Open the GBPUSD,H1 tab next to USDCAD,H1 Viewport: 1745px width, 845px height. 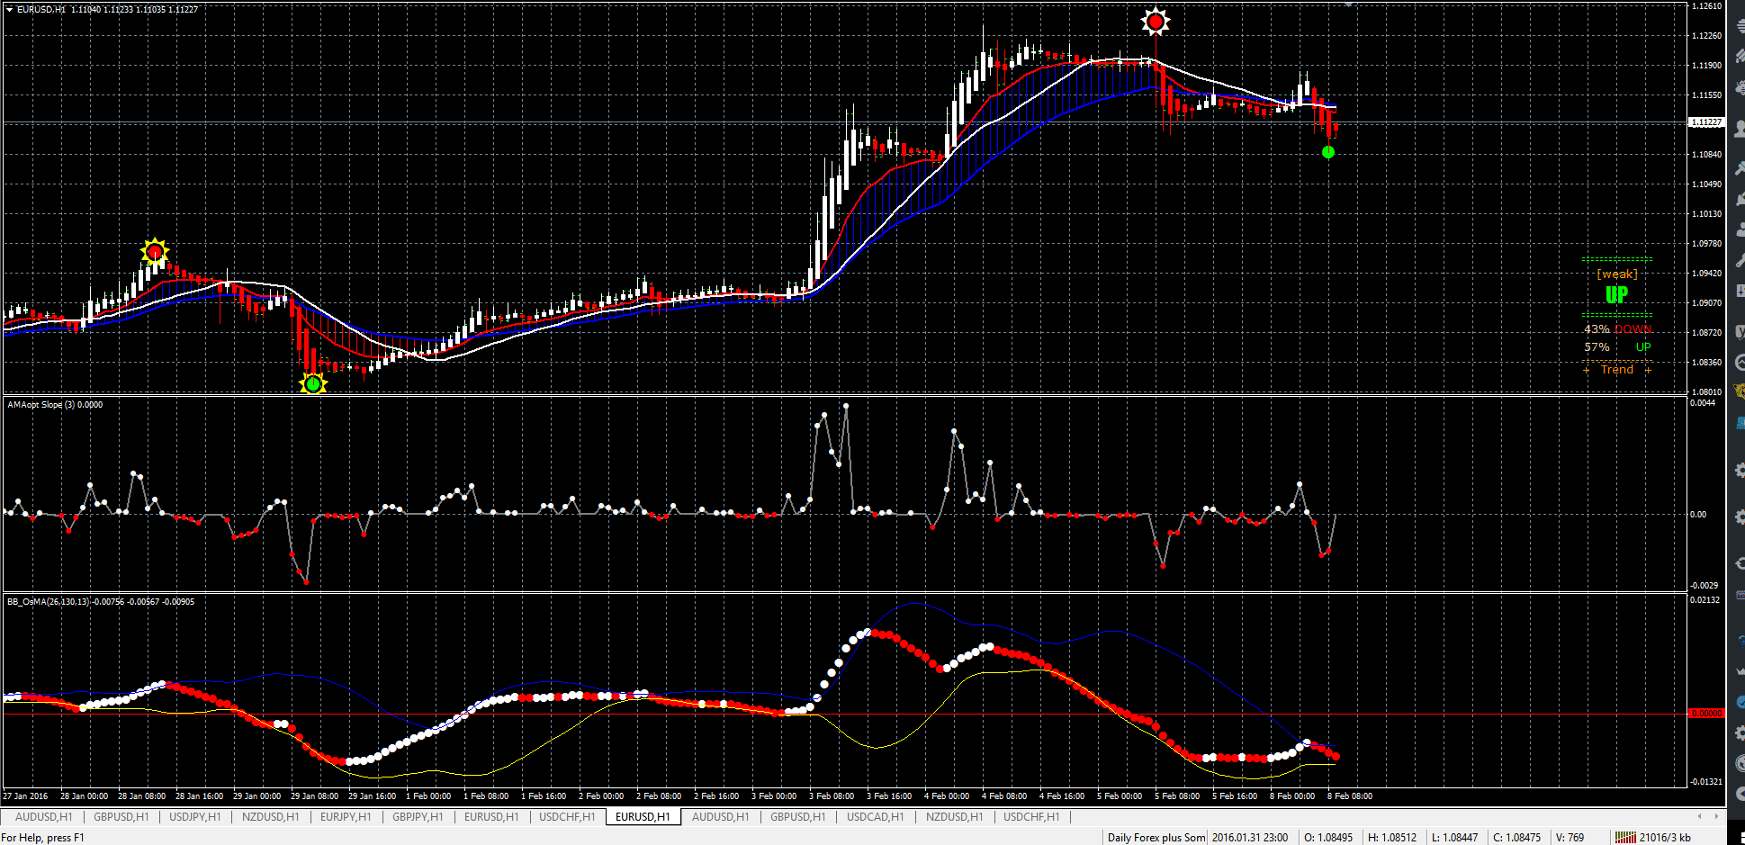point(797,817)
